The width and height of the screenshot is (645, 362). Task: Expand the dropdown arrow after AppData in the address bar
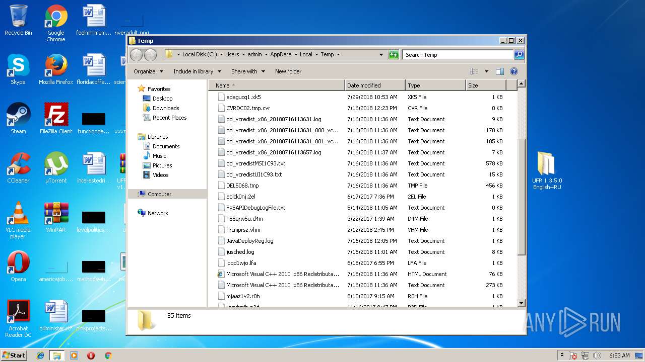point(296,55)
